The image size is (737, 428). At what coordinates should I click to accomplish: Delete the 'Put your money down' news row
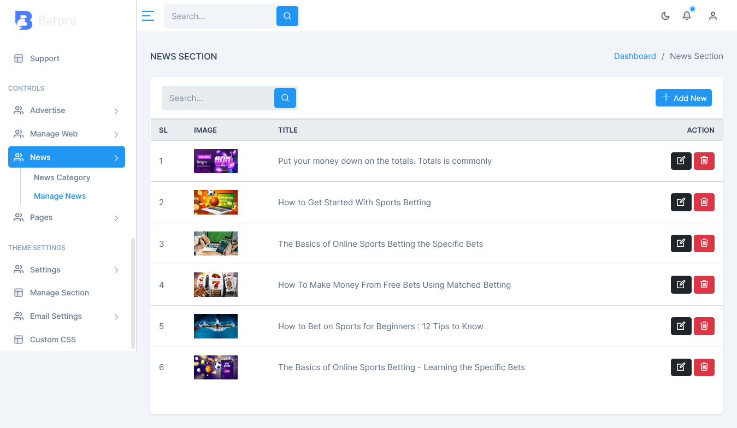pyautogui.click(x=704, y=161)
